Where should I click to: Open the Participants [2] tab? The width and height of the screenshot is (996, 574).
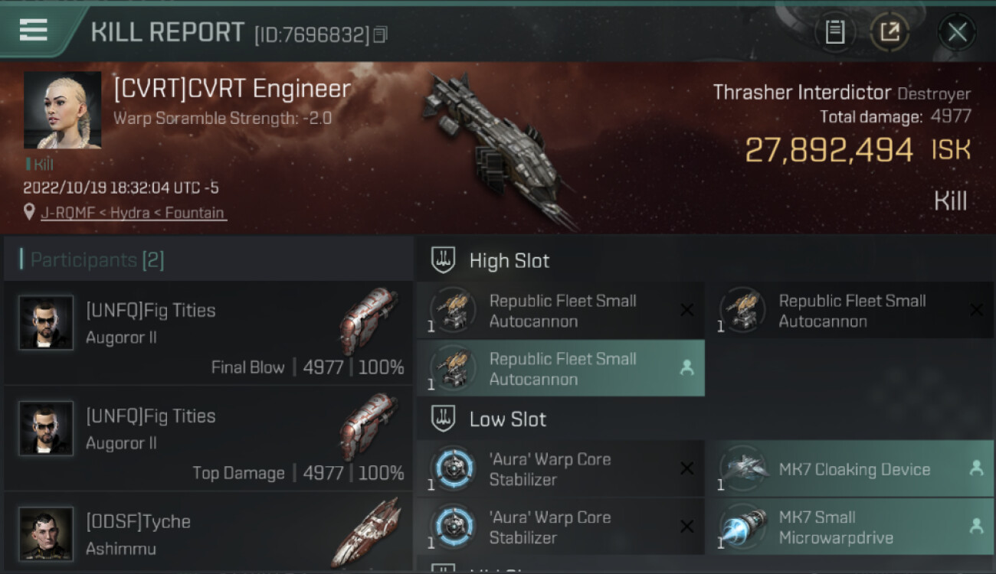97,259
